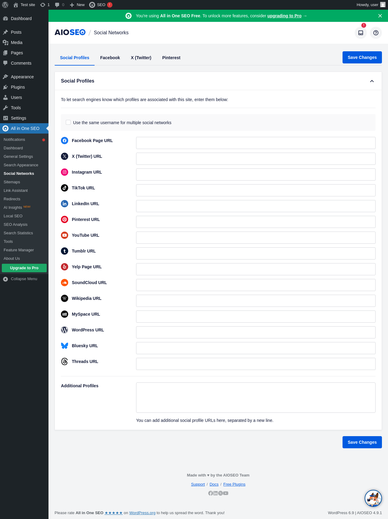Collapse the Social Profiles section
The height and width of the screenshot is (519, 388).
point(372,81)
